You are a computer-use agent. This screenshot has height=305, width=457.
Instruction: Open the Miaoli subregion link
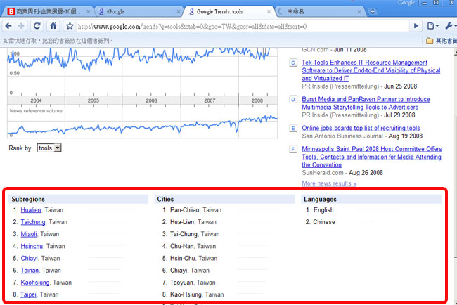click(x=29, y=234)
